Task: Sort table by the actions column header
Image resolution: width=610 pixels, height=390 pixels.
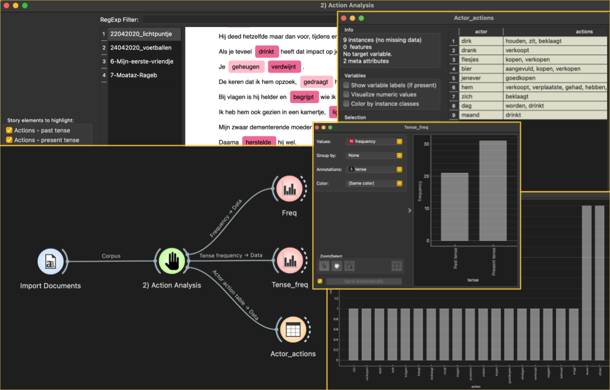Action: [x=555, y=32]
